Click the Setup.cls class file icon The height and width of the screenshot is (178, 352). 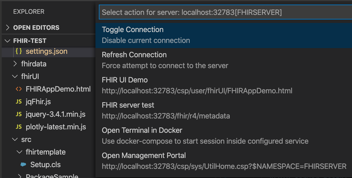pyautogui.click(x=23, y=165)
